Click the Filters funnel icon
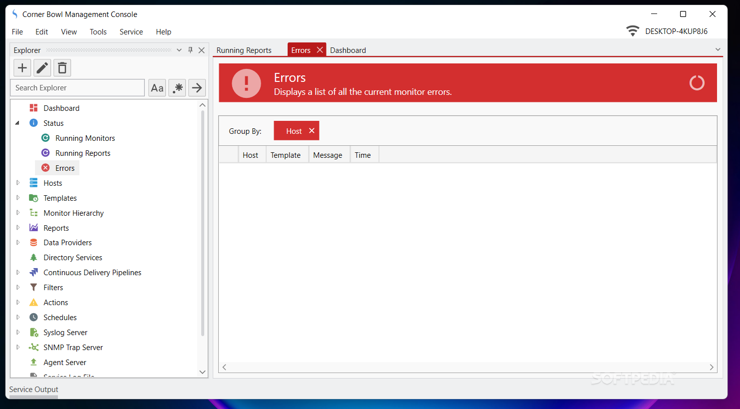The height and width of the screenshot is (409, 740). 33,287
